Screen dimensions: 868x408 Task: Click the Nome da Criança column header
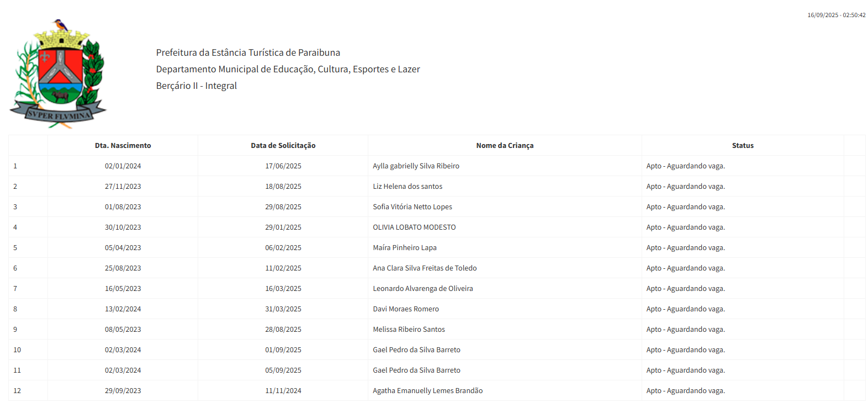point(505,146)
